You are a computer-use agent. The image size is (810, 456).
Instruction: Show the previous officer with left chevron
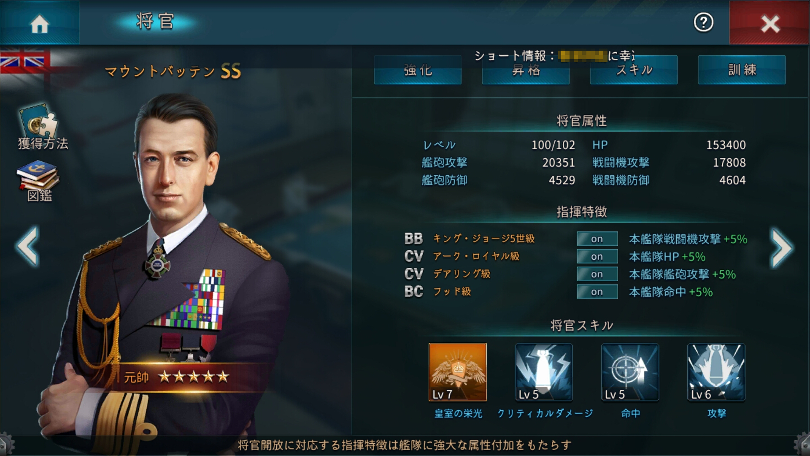[x=28, y=247]
